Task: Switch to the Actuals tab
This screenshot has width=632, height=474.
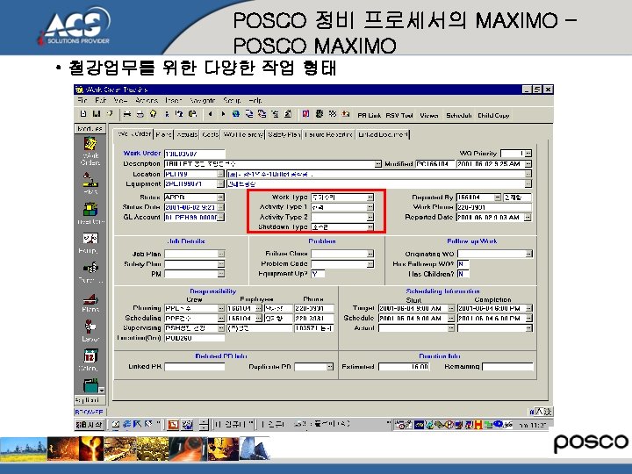Action: click(x=187, y=134)
